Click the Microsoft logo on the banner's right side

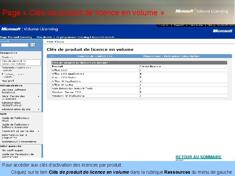click(x=223, y=31)
